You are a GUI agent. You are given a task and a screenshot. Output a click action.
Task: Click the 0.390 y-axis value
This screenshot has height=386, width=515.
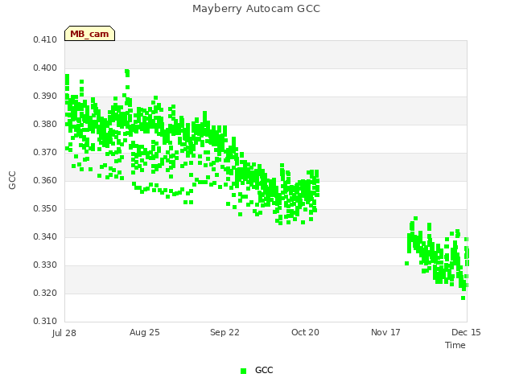point(45,96)
